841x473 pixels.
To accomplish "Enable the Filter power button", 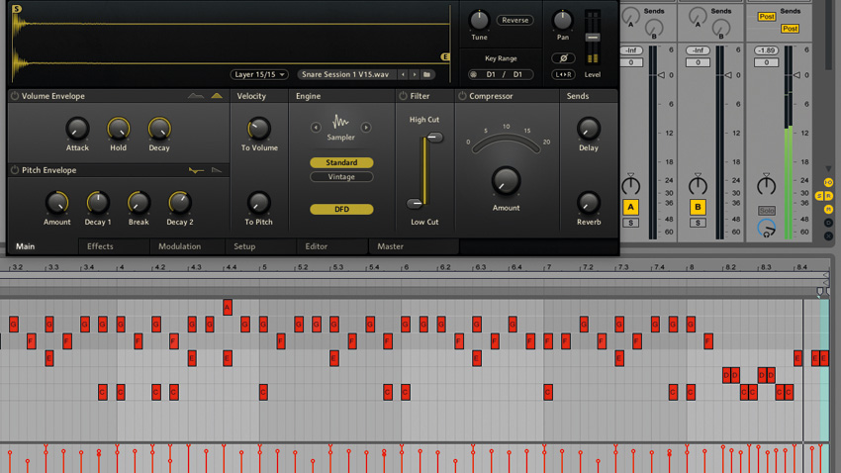I will coord(403,96).
